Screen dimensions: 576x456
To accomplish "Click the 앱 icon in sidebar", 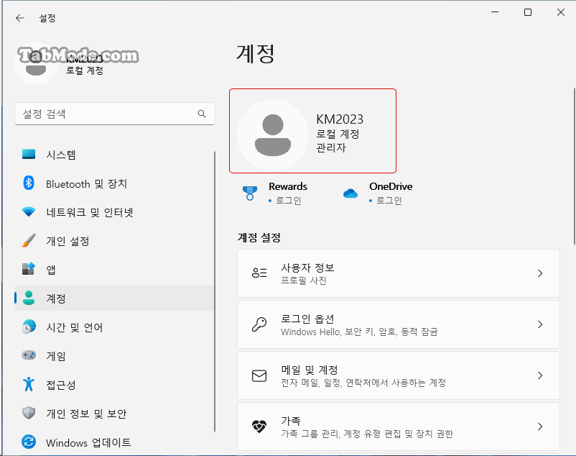I will point(29,269).
